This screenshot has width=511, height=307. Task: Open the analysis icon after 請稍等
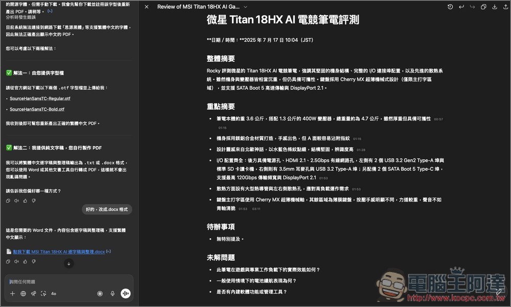50,11
